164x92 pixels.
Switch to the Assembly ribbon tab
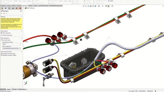tap(3, 6)
